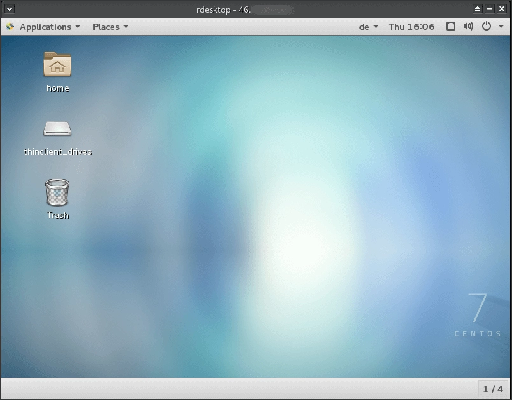
Task: Click the Places dropdown arrow
Action: (x=126, y=27)
